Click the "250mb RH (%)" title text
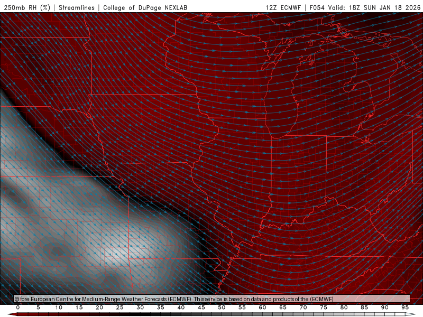The width and height of the screenshot is (423, 317). coord(27,7)
